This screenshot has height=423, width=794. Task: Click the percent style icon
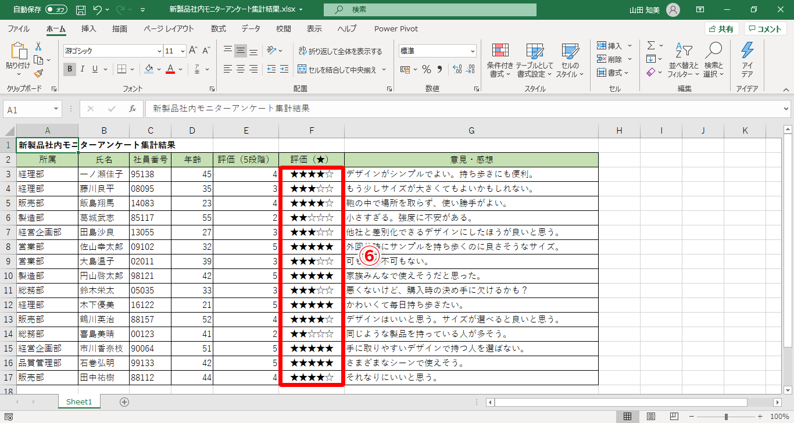pos(426,70)
